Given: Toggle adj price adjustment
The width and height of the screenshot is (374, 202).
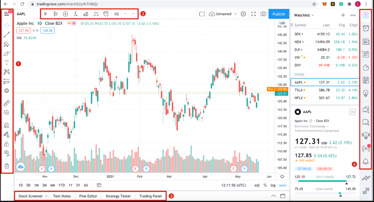Looking at the screenshot, I should point(257,185).
